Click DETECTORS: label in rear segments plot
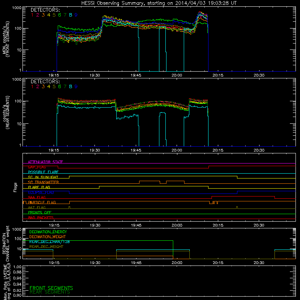Image resolution: width=300 pixels, height=300 pixels. [45, 81]
